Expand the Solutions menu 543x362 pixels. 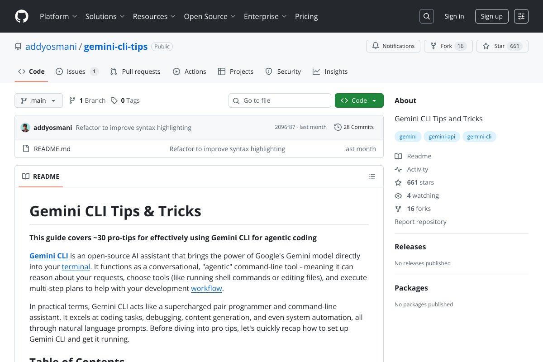105,16
